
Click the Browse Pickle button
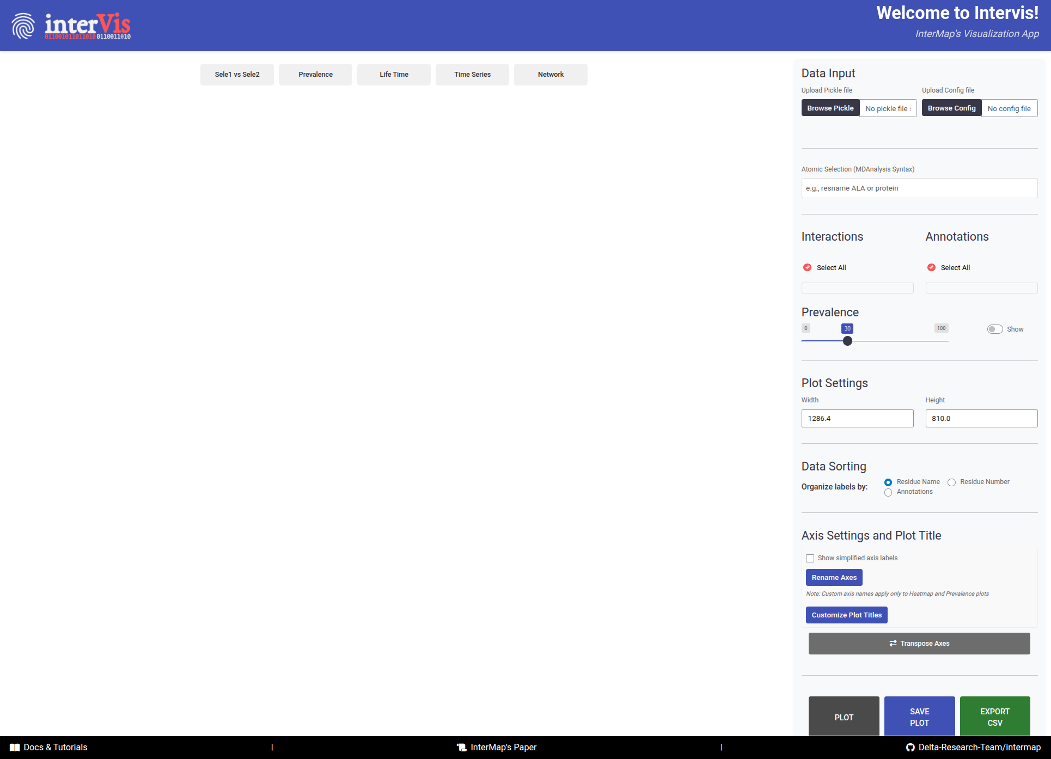(x=830, y=108)
